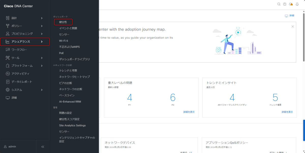The image size is (305, 153).
Task: Click the 設計 (Design) sidebar icon
Action: [x=8, y=18]
